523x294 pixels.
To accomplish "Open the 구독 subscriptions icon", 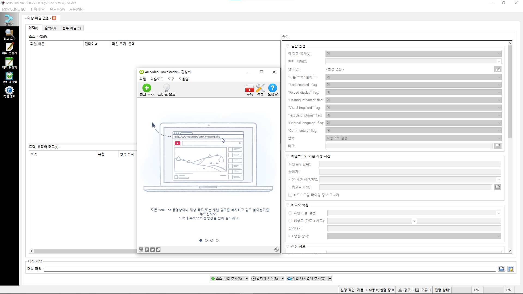I will tap(250, 88).
